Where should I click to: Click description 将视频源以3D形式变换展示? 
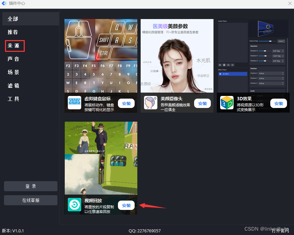[x=250, y=107]
